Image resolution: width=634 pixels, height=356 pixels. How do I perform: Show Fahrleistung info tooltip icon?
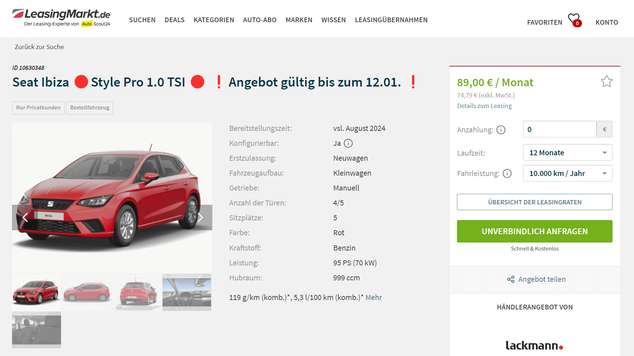point(507,173)
